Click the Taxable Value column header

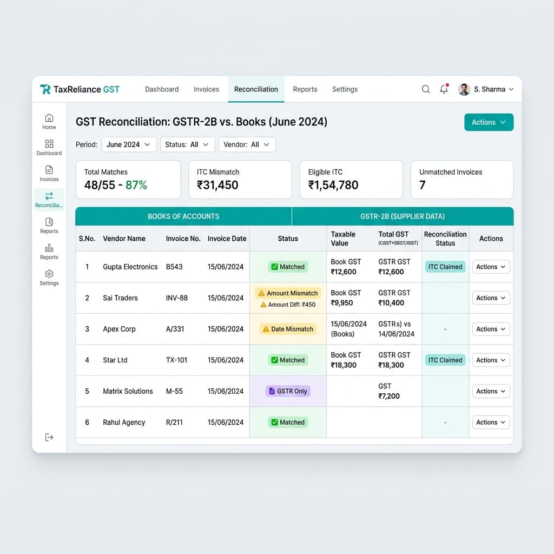point(343,239)
